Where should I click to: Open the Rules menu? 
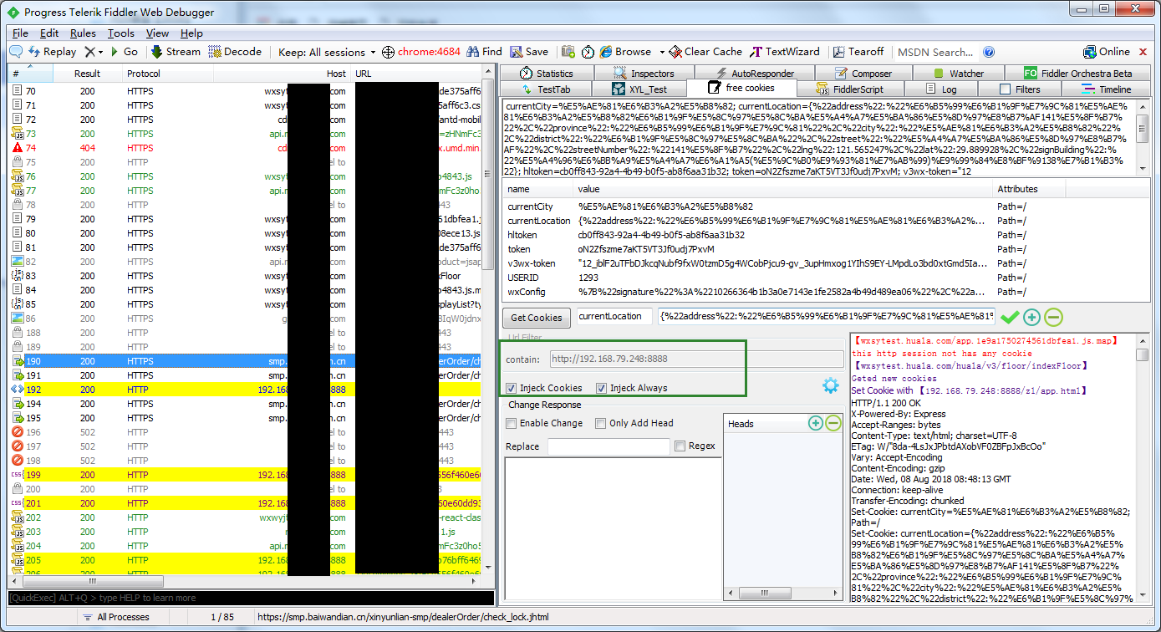point(83,33)
